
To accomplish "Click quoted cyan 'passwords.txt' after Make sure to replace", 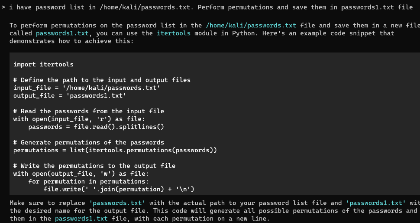I will (117, 203).
